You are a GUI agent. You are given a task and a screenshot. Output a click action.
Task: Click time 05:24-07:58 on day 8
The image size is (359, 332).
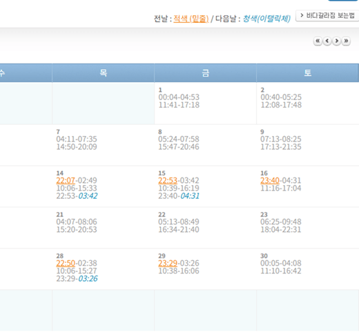[179, 139]
